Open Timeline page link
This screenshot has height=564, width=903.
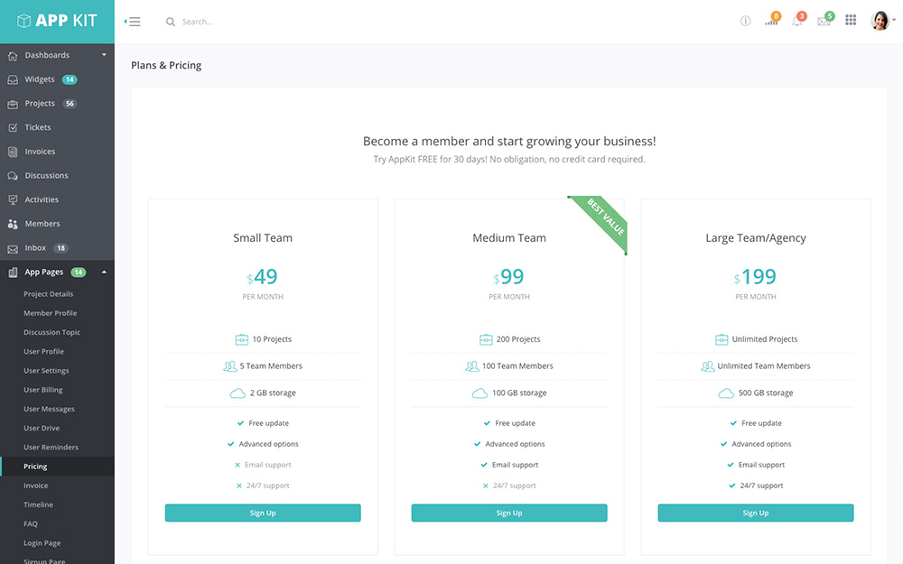38,504
